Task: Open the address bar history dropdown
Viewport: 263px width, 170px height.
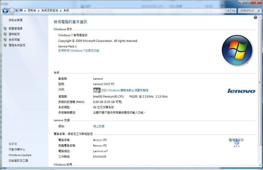Action: pos(228,11)
